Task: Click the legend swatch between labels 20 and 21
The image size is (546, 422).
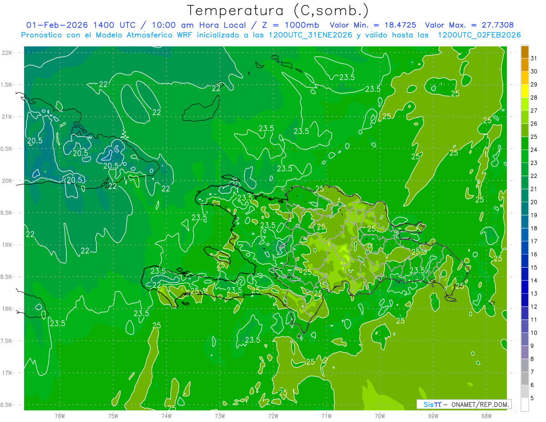Action: point(525,196)
